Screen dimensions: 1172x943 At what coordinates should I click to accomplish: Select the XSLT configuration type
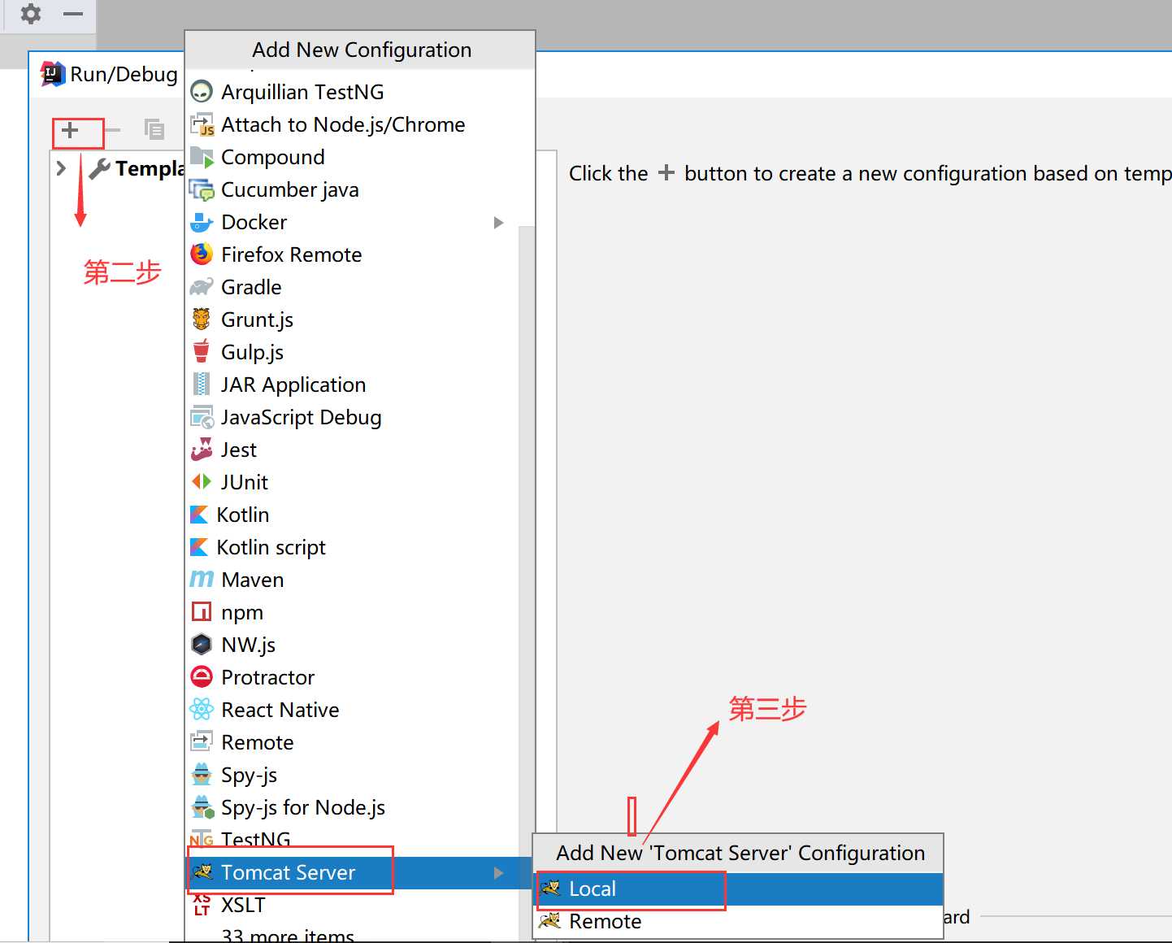pyautogui.click(x=353, y=905)
